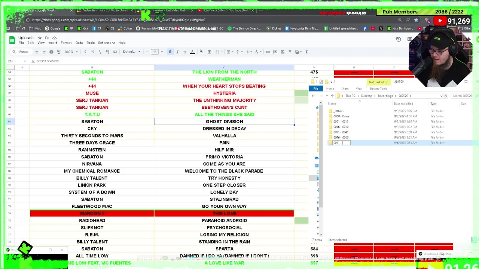Open the Backup Tools tab in Explorer
The image size is (479, 269).
[x=378, y=89]
